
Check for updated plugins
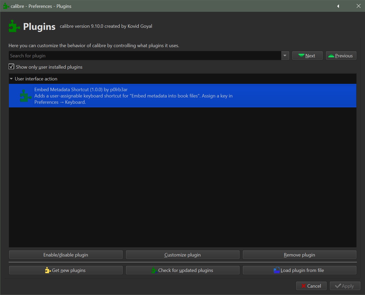[182, 270]
